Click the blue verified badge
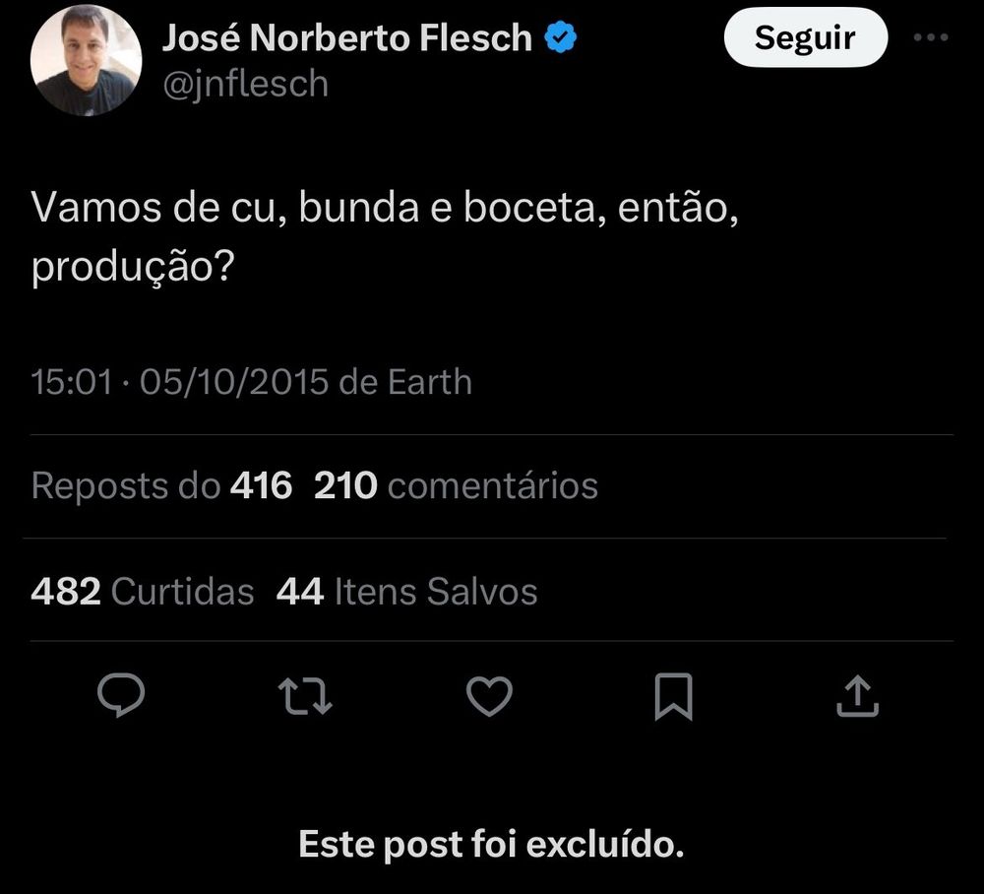The height and width of the screenshot is (894, 984). pos(560,37)
